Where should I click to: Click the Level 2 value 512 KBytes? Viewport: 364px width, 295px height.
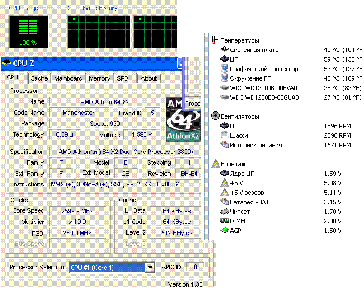point(177,233)
